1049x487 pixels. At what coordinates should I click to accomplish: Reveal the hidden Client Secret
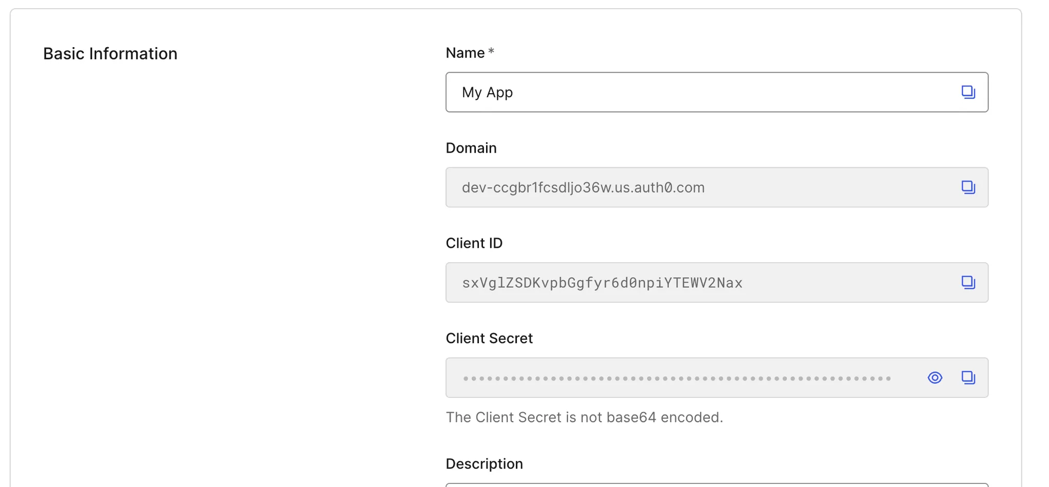(935, 378)
